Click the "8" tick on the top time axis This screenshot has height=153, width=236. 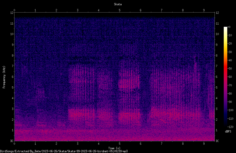click(183, 10)
